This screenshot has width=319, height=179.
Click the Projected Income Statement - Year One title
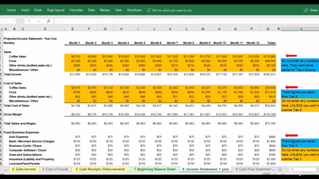(30, 39)
